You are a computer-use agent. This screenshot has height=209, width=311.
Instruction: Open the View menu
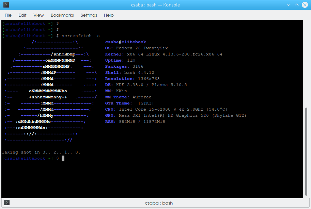pos(38,15)
